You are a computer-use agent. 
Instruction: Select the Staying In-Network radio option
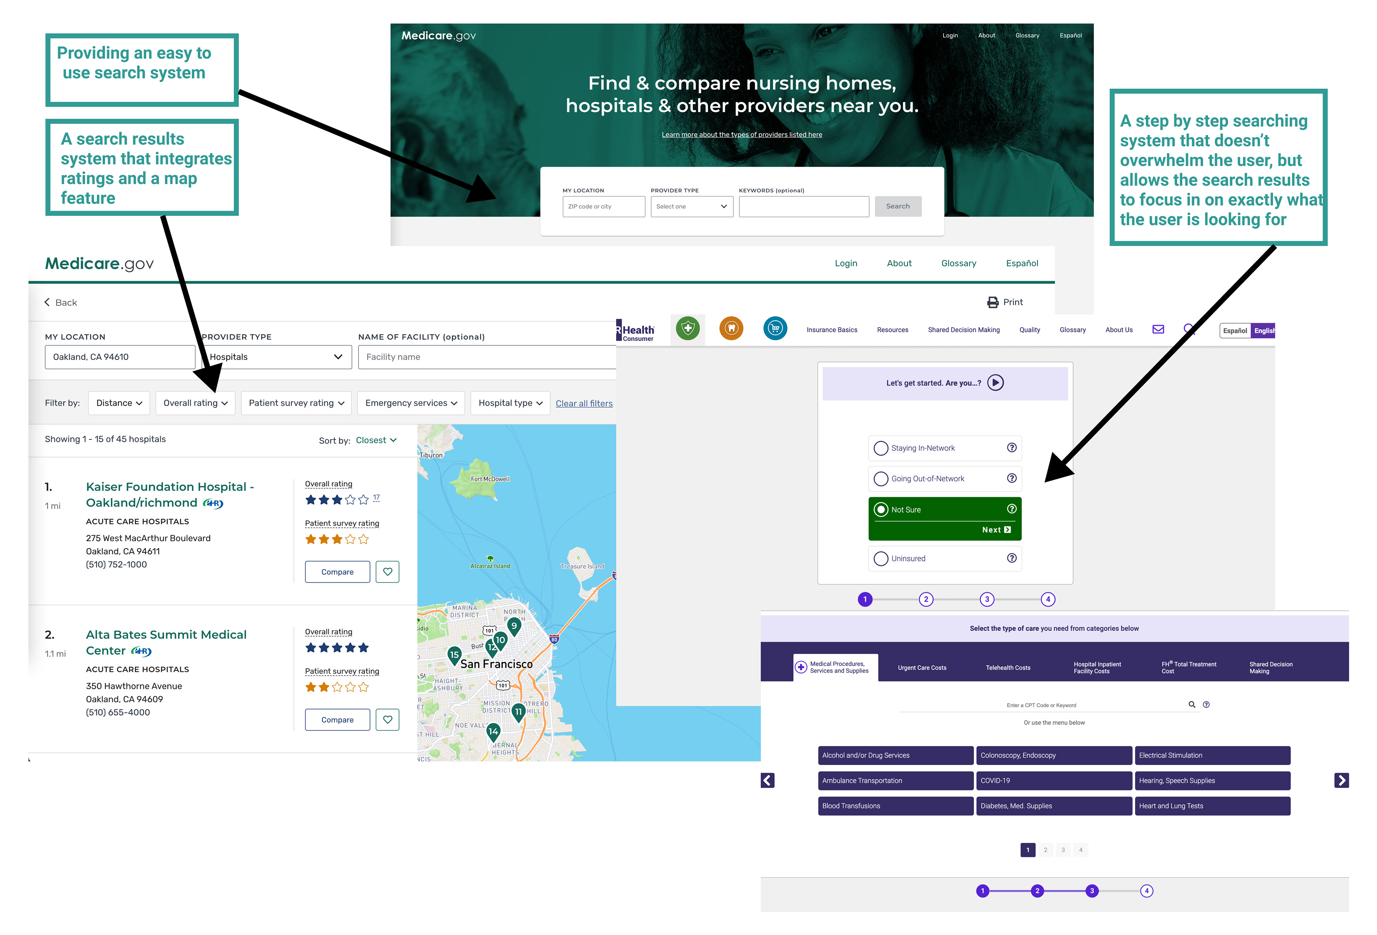881,448
